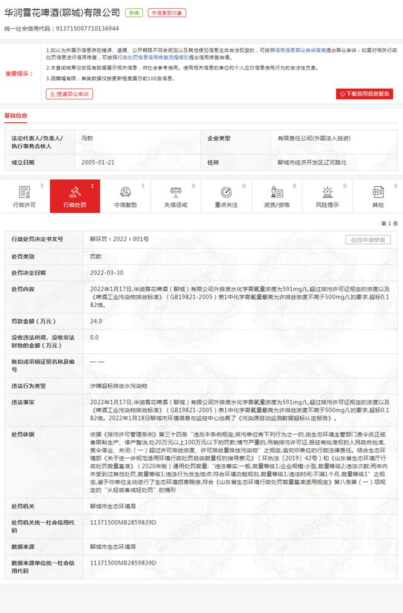Click the 处罚内容 row label
This screenshot has width=403, height=613.
coord(23,289)
